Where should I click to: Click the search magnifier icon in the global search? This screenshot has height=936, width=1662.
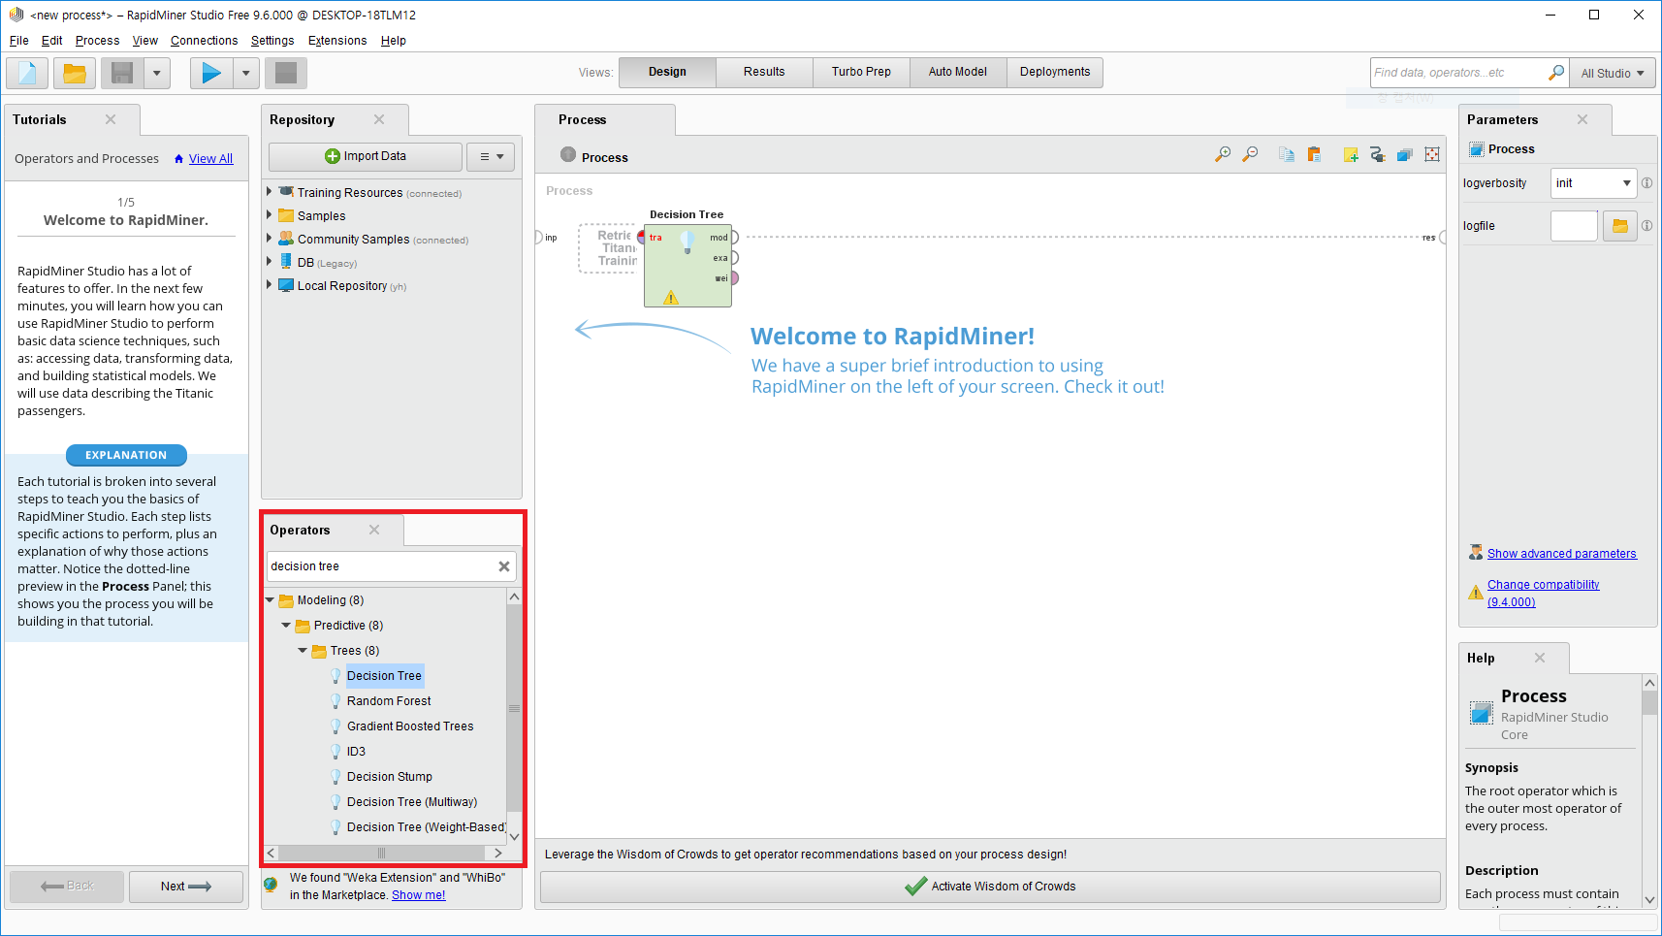(x=1555, y=73)
